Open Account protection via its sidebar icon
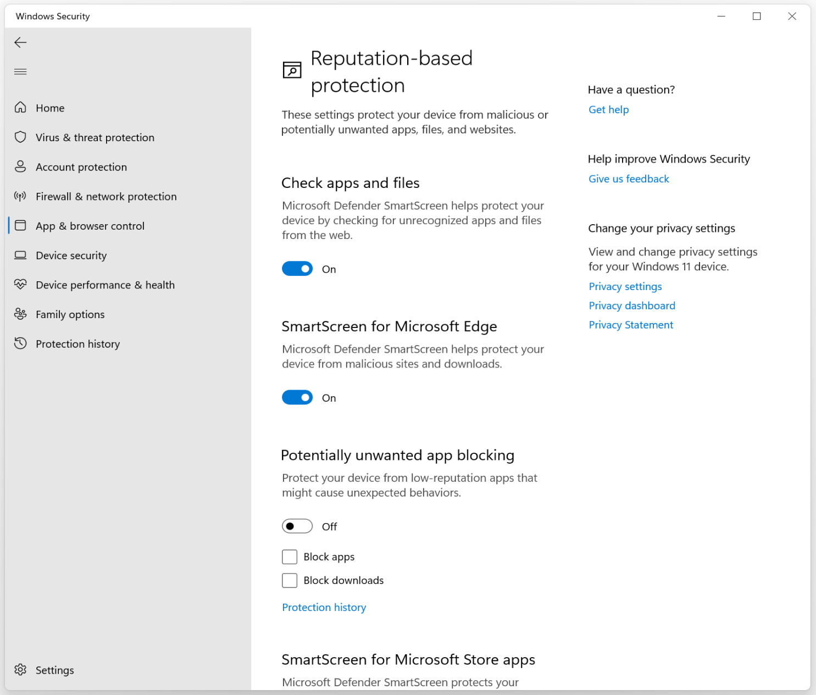This screenshot has height=695, width=816. pyautogui.click(x=20, y=166)
